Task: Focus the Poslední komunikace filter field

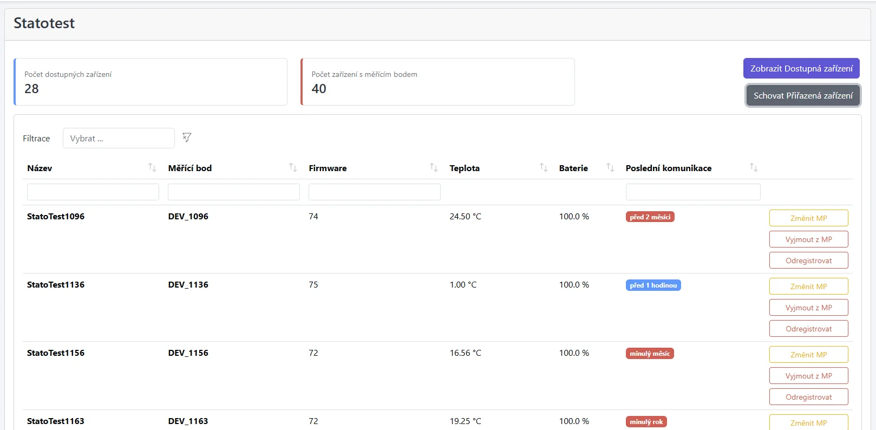Action: point(693,192)
